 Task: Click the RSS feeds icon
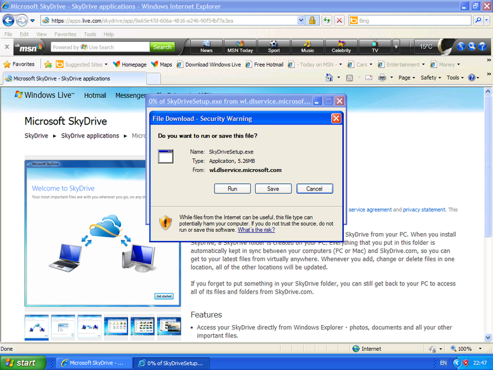pos(349,78)
